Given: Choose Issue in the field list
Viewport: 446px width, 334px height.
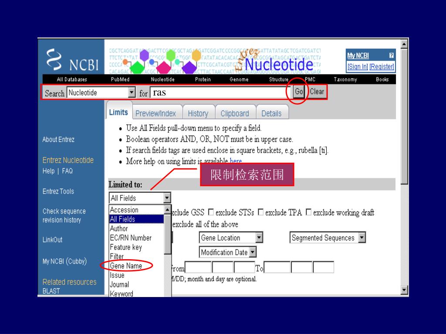Looking at the screenshot, I should (136, 275).
